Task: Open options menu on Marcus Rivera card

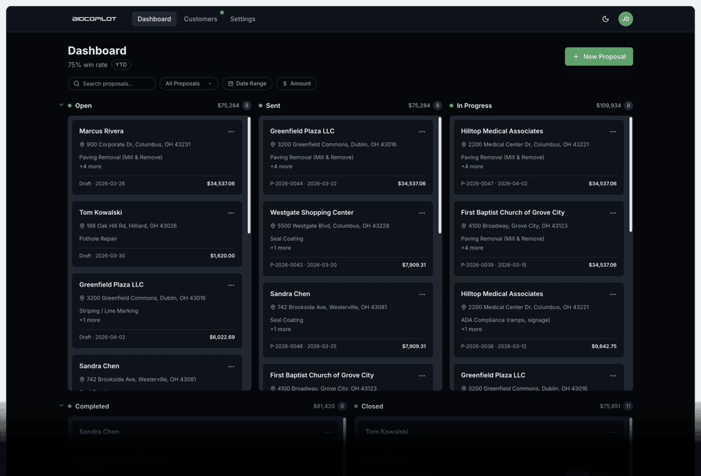Action: point(231,131)
